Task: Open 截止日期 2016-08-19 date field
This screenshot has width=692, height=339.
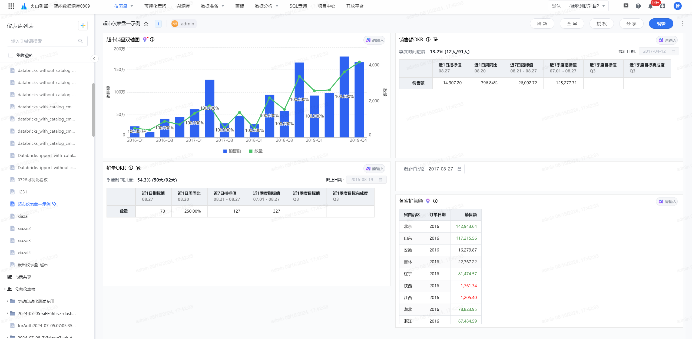Action: [x=366, y=180]
